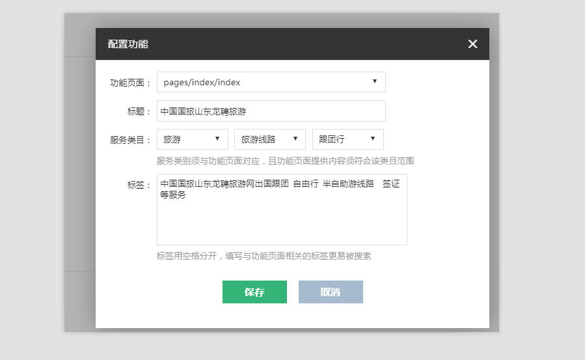Viewport: 585px width, 360px height.
Task: Click the arrow in 跟团行 dropdown
Action: 373,139
